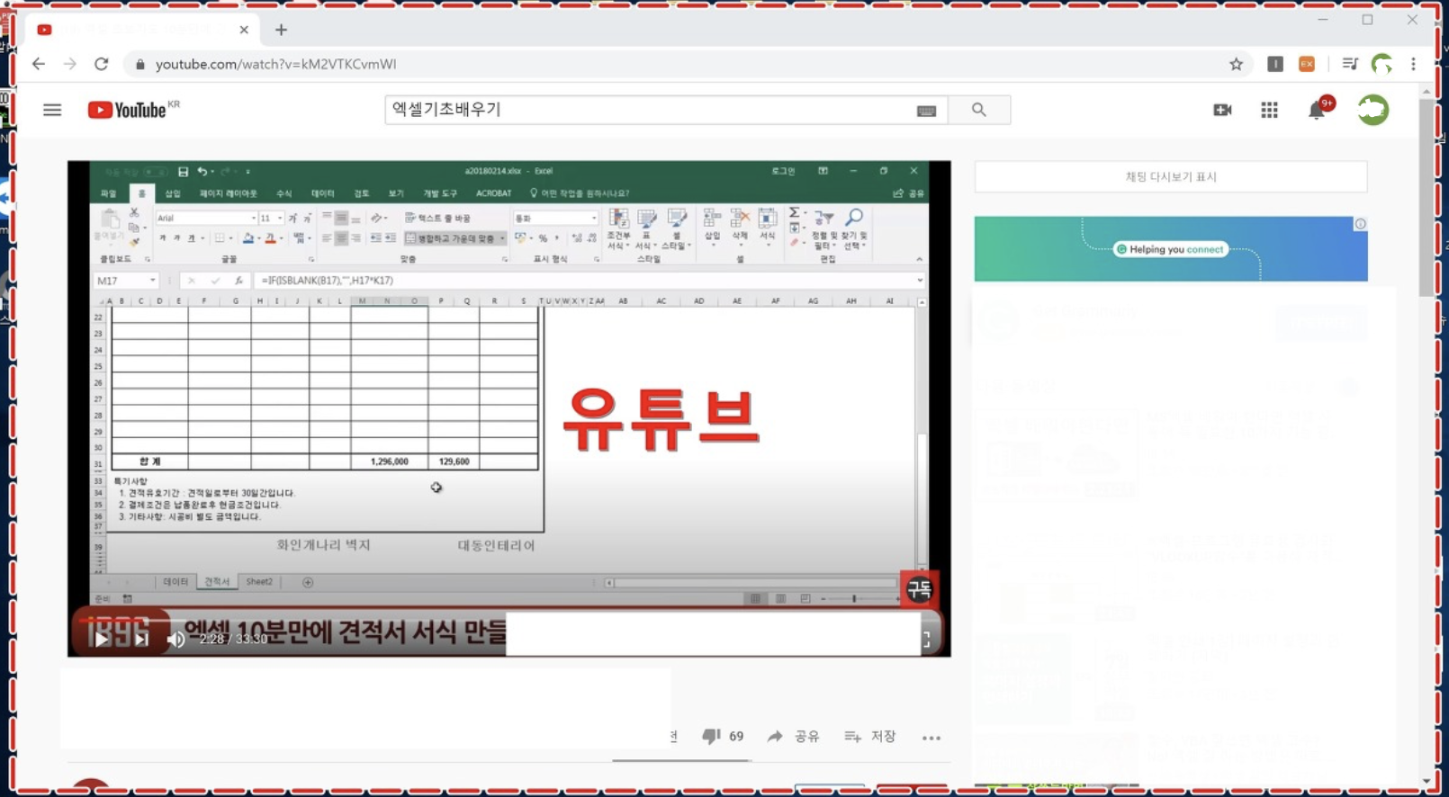This screenshot has height=797, width=1449.
Task: Select the 삽입 tab in the Excel ribbon
Action: [172, 193]
